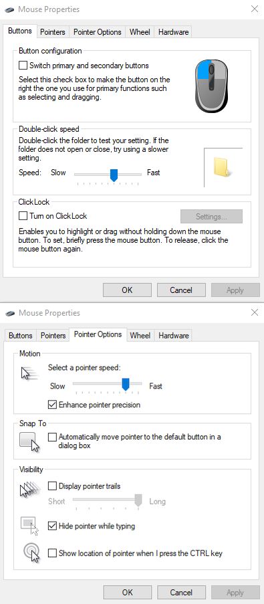
Task: Click the mouse illustration in Button configuration
Action: pos(212,86)
